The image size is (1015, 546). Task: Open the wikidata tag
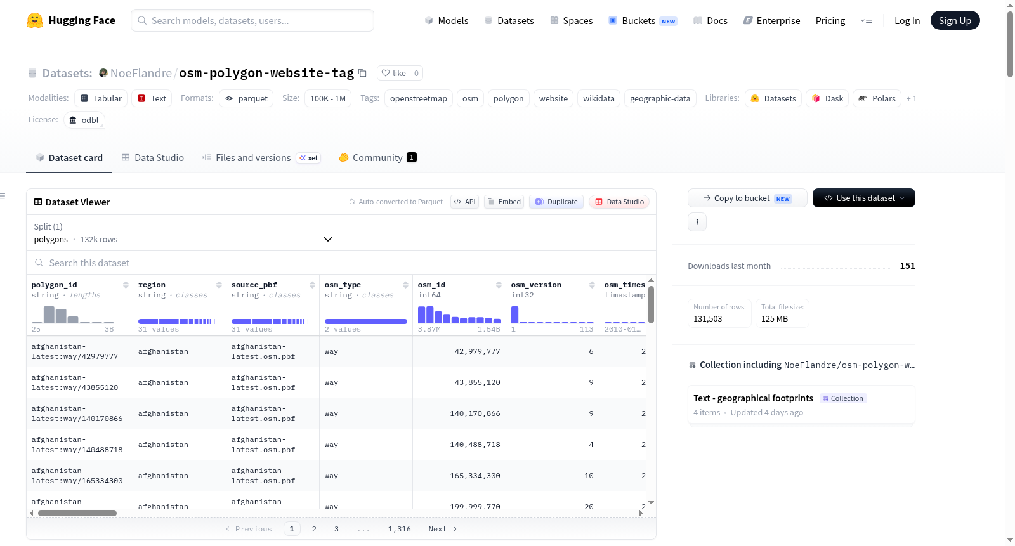599,98
